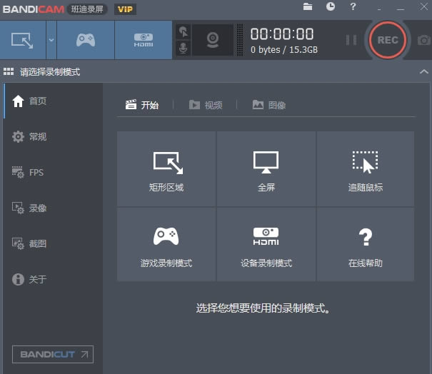
Task: Choose the 设备录制模式 tile
Action: pos(266,244)
